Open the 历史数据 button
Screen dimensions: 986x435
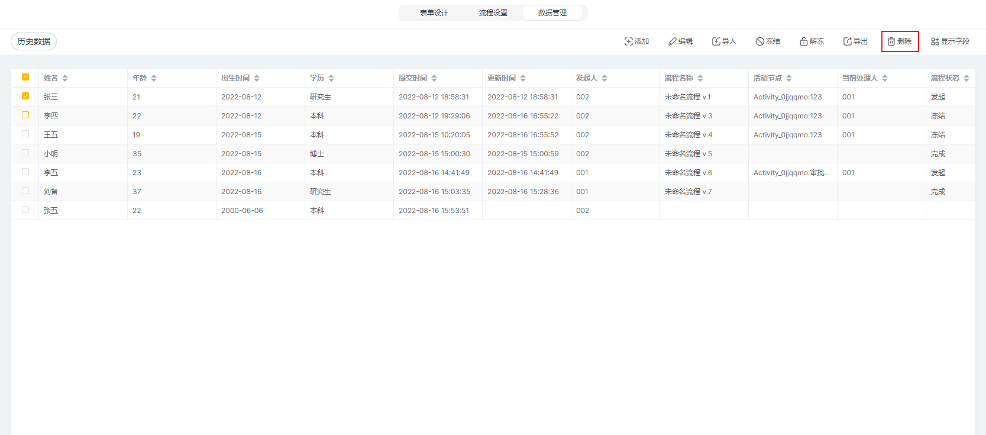click(x=34, y=41)
